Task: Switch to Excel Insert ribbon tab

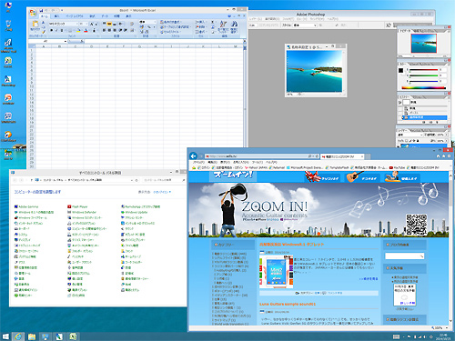Action: point(56,16)
